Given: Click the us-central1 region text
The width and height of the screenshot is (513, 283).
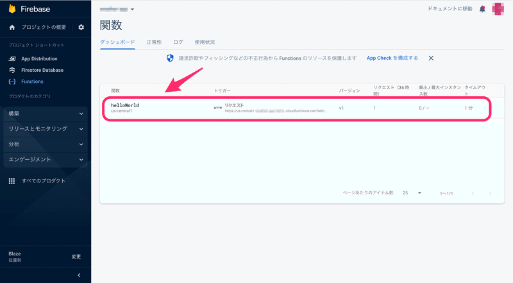Looking at the screenshot, I should pos(121,111).
